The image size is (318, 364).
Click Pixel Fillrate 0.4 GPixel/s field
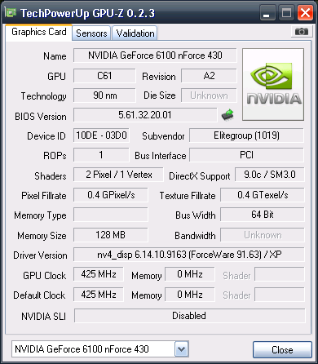[111, 195]
